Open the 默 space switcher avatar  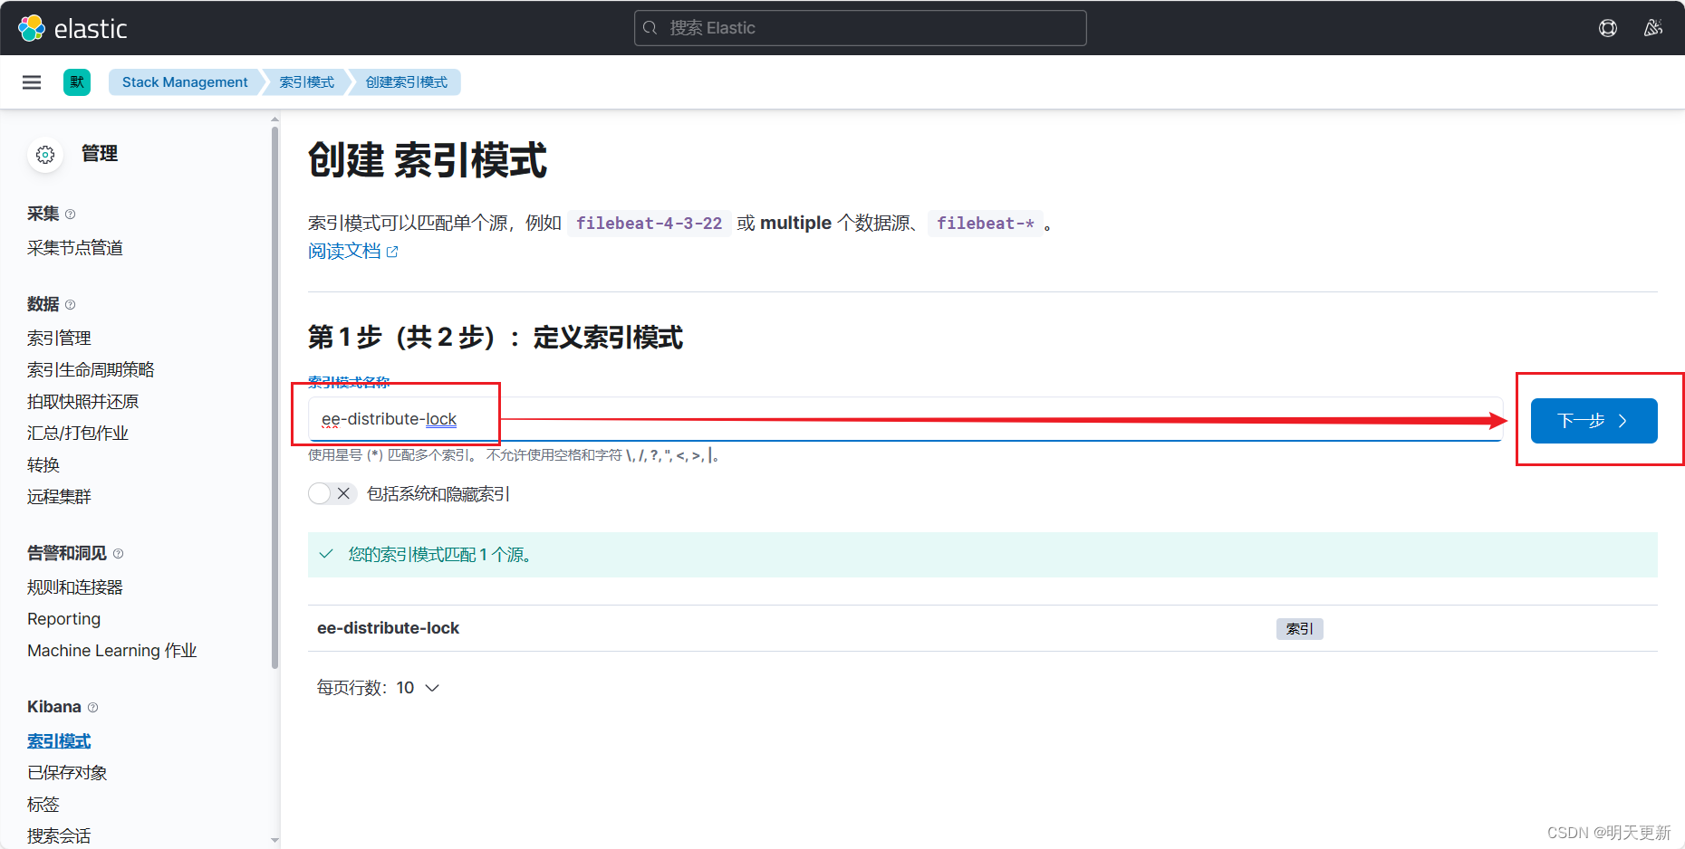(77, 81)
